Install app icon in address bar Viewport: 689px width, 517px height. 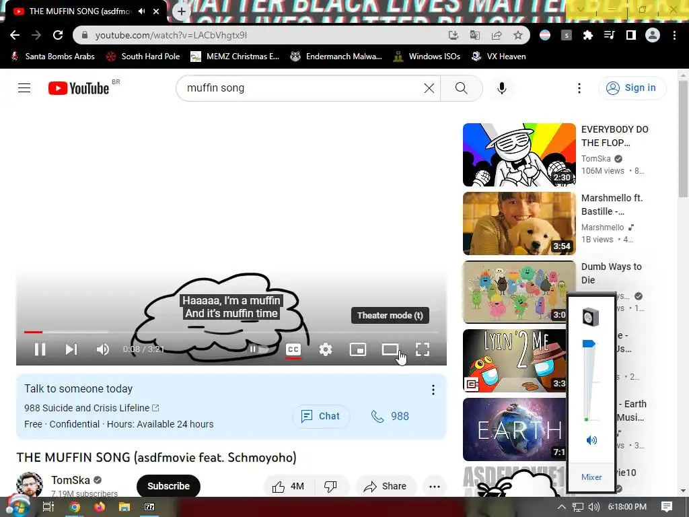pos(454,35)
